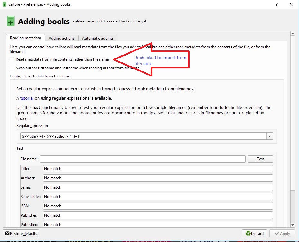Open the Automatic adding tab

(x=98, y=38)
